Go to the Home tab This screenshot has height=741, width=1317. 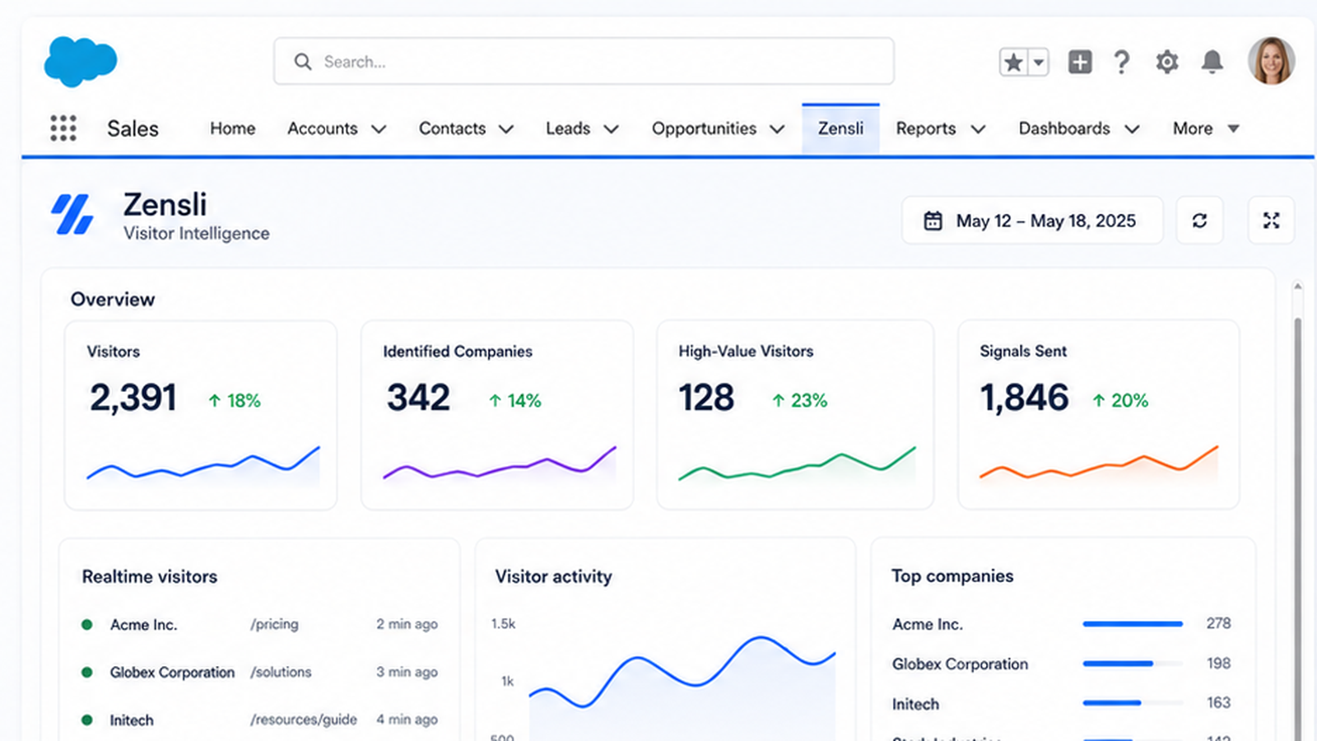coord(232,128)
